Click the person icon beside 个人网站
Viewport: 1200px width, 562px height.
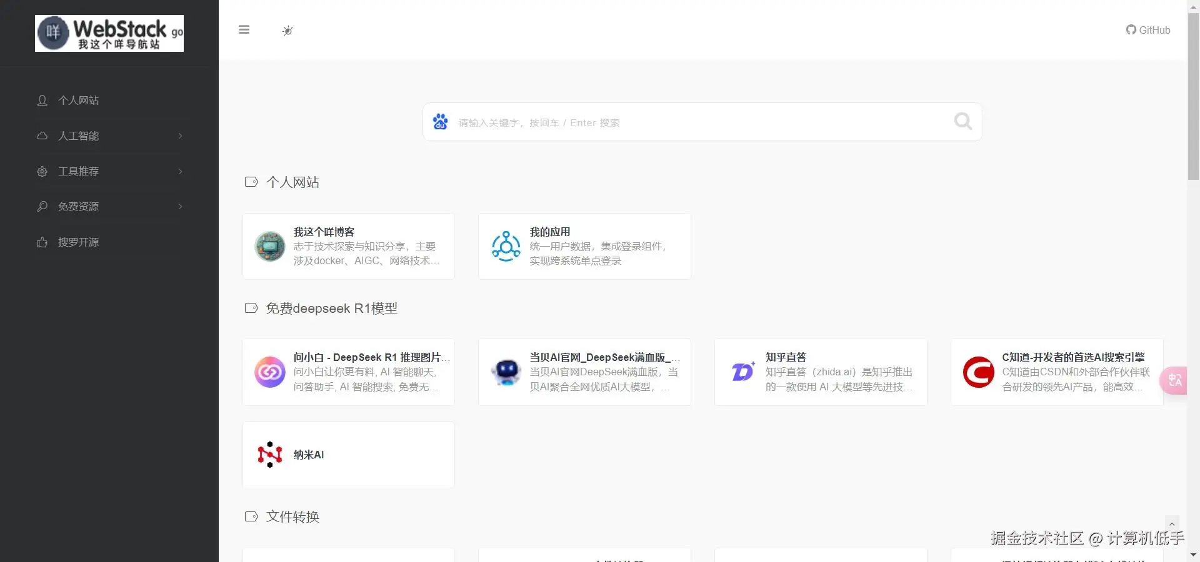tap(42, 101)
